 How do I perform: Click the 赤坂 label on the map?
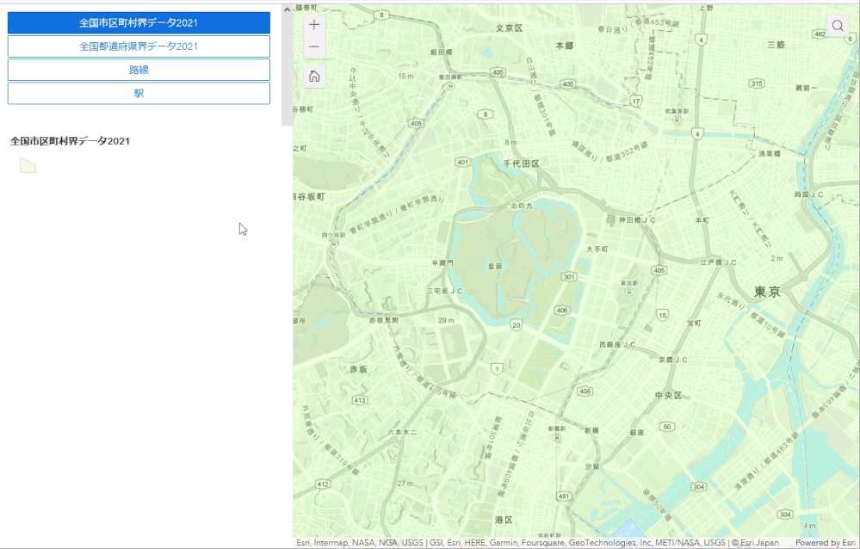(x=358, y=370)
